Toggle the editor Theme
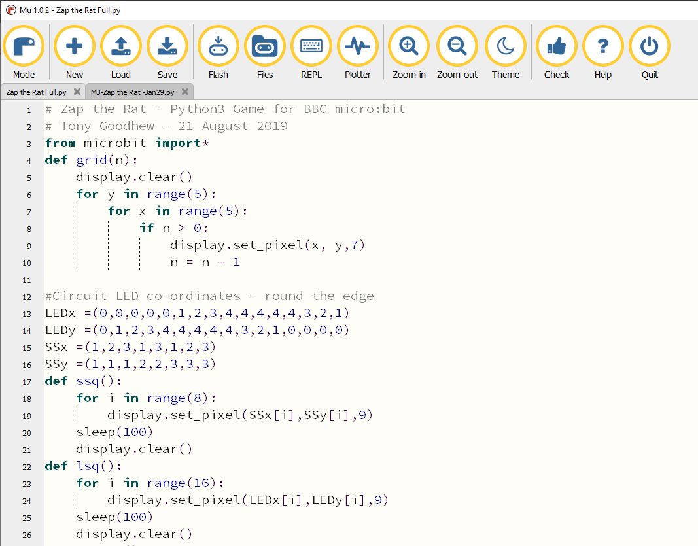This screenshot has width=698, height=546. click(506, 47)
